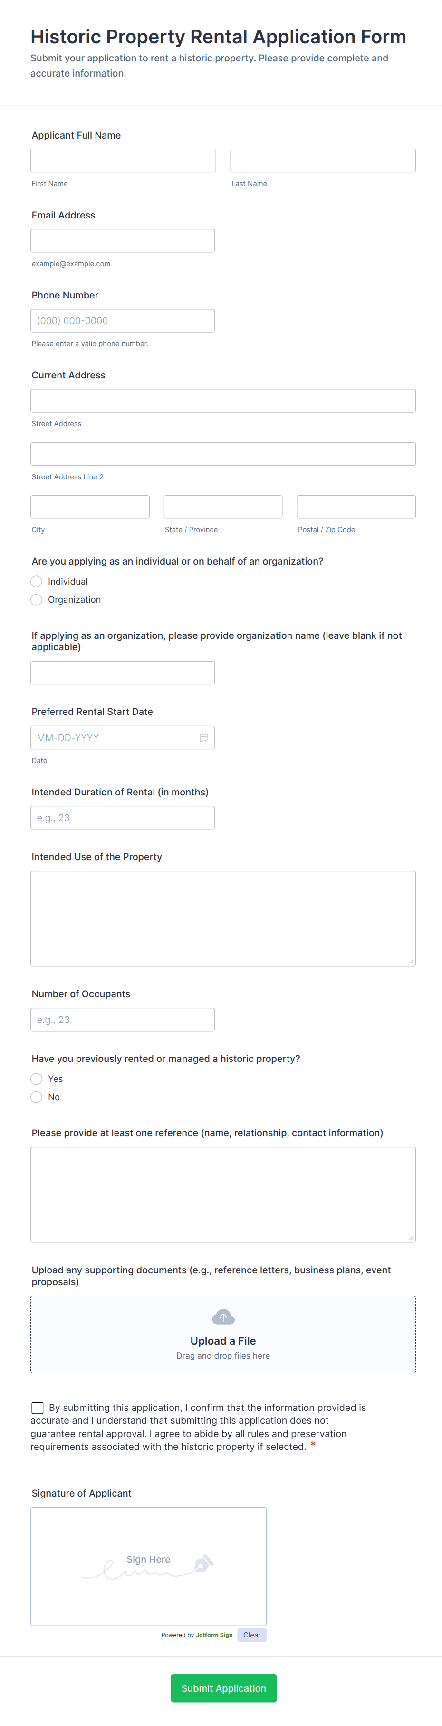The image size is (442, 1726).
Task: Select the Postal / Zip Code field
Action: (356, 506)
